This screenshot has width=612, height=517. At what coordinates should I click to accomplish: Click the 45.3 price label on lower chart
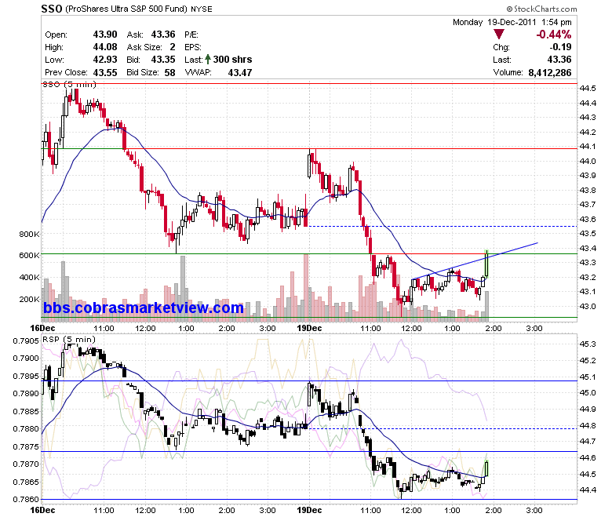pyautogui.click(x=588, y=344)
